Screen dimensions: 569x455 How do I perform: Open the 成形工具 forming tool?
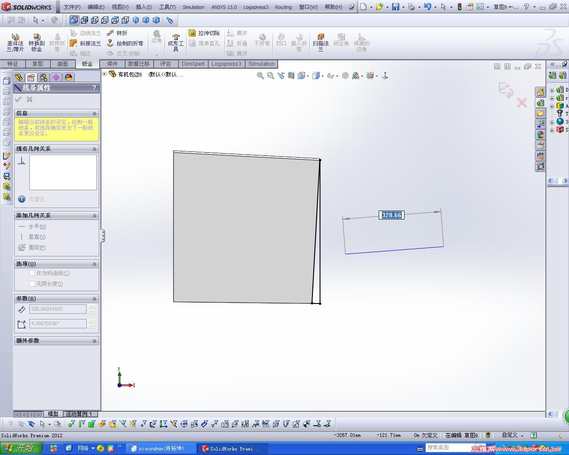pyautogui.click(x=176, y=43)
